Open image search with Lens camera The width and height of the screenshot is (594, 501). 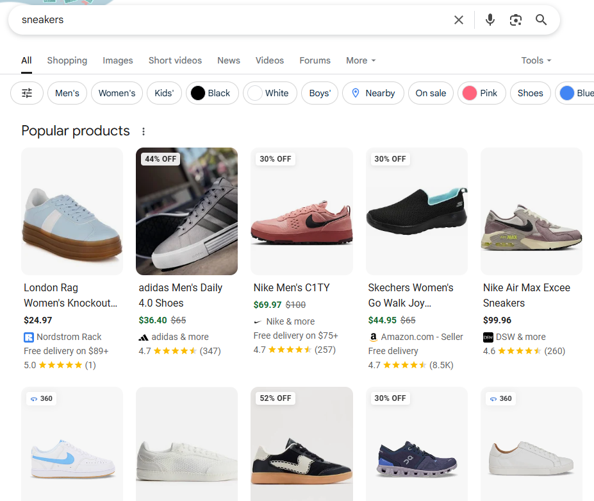pos(516,20)
